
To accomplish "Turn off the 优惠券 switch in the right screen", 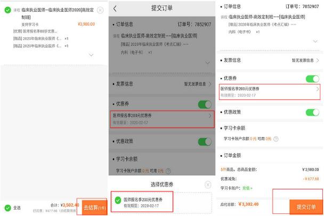I will click(312, 79).
